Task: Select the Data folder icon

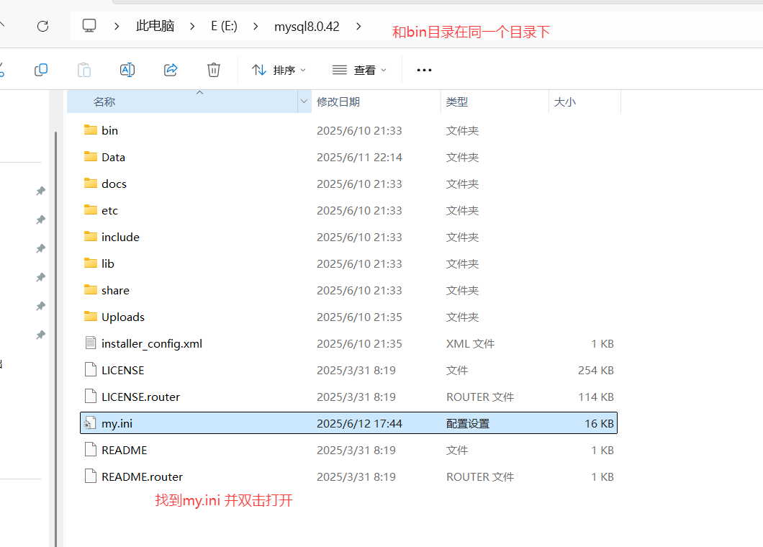Action: tap(91, 157)
